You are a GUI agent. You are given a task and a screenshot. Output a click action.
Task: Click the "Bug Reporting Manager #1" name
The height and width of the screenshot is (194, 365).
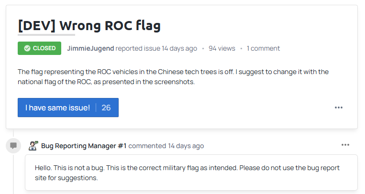pos(84,146)
